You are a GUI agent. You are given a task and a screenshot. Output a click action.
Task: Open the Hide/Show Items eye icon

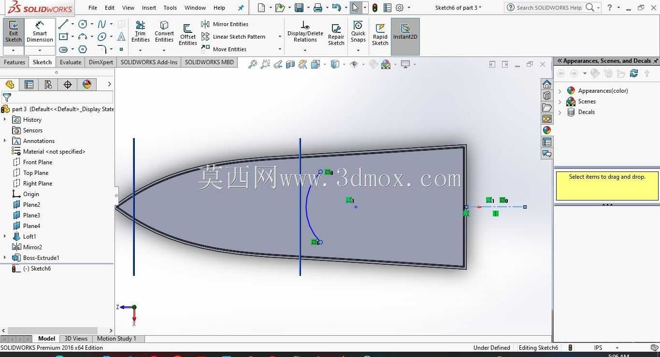pyautogui.click(x=354, y=64)
